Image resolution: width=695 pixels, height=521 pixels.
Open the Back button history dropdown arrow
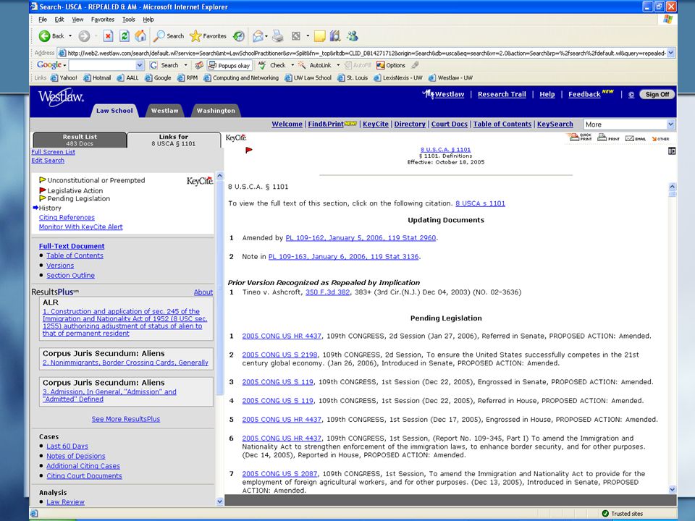click(70, 36)
